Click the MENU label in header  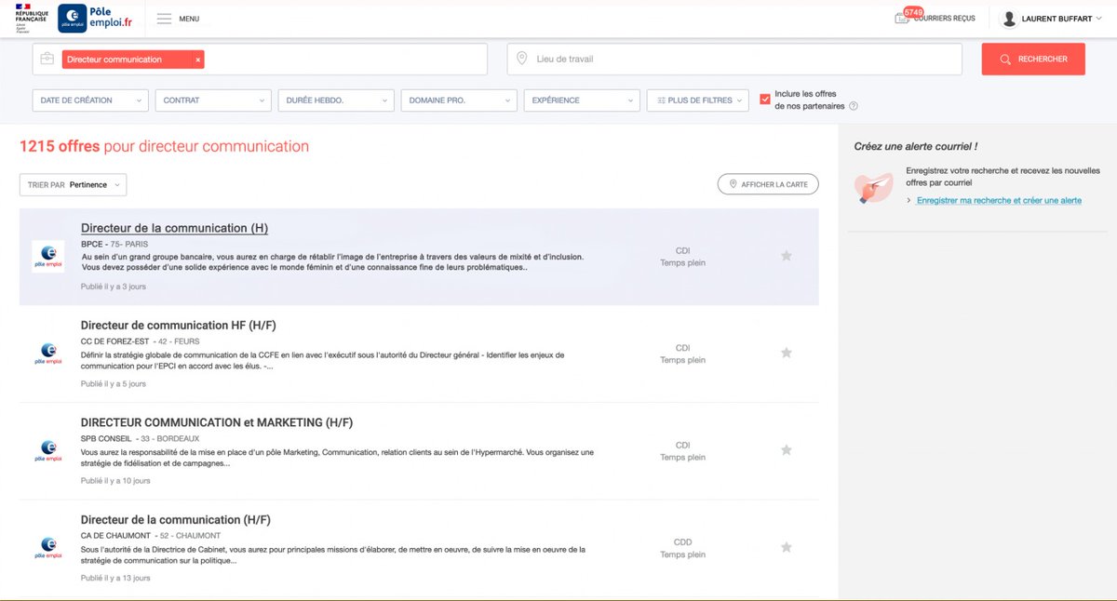pyautogui.click(x=189, y=19)
